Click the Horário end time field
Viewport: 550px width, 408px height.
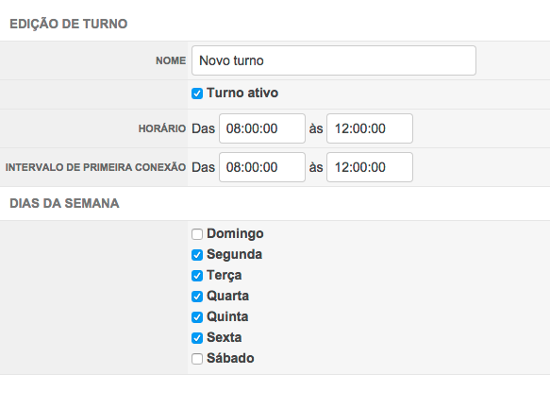370,128
